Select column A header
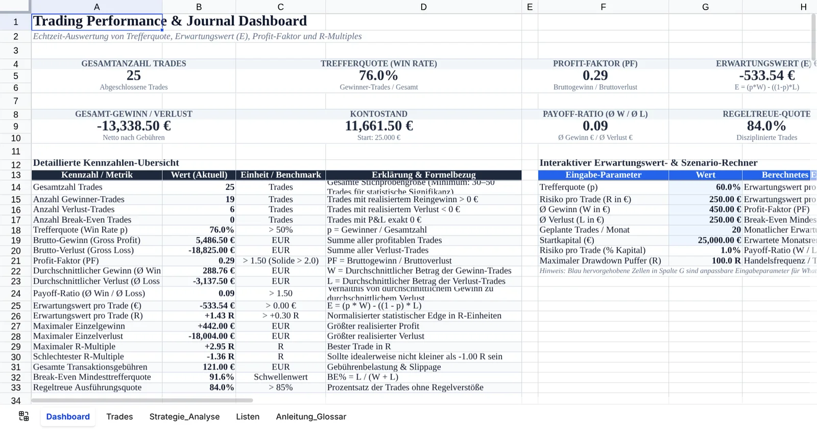 click(97, 7)
